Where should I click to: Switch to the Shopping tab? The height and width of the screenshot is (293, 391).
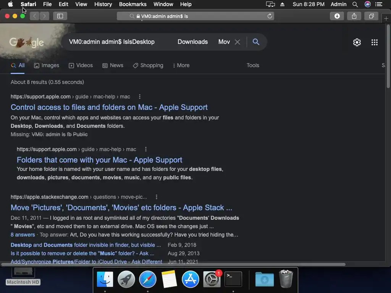pyautogui.click(x=148, y=66)
